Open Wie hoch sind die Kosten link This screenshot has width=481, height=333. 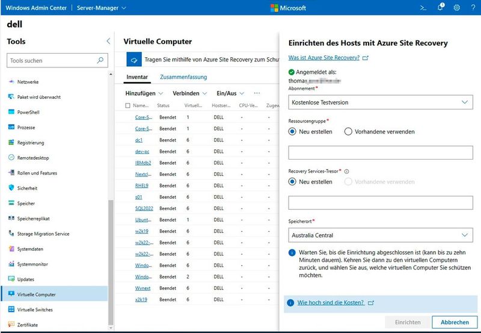pyautogui.click(x=331, y=302)
